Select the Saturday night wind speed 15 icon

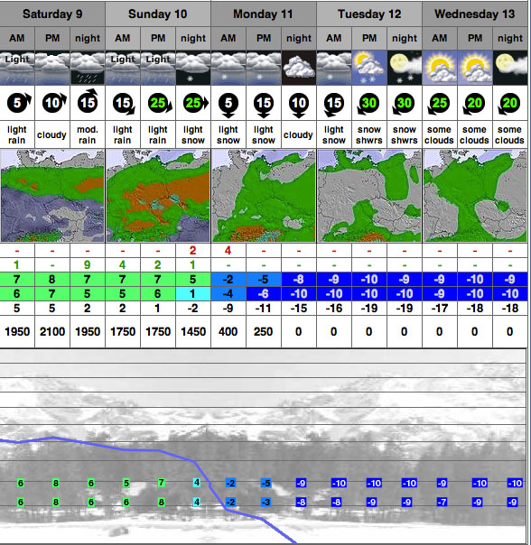click(x=88, y=101)
